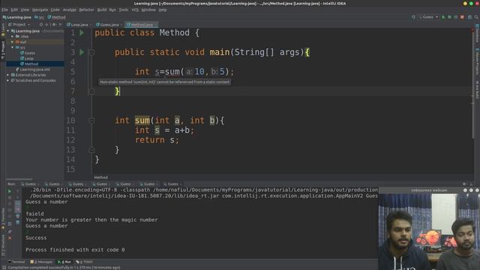Toggle the Favorites side panel
This screenshot has width=480, height=270.
[x=3, y=217]
